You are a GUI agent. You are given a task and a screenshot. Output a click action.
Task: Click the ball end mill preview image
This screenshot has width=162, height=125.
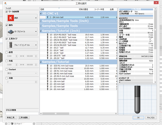137,100
